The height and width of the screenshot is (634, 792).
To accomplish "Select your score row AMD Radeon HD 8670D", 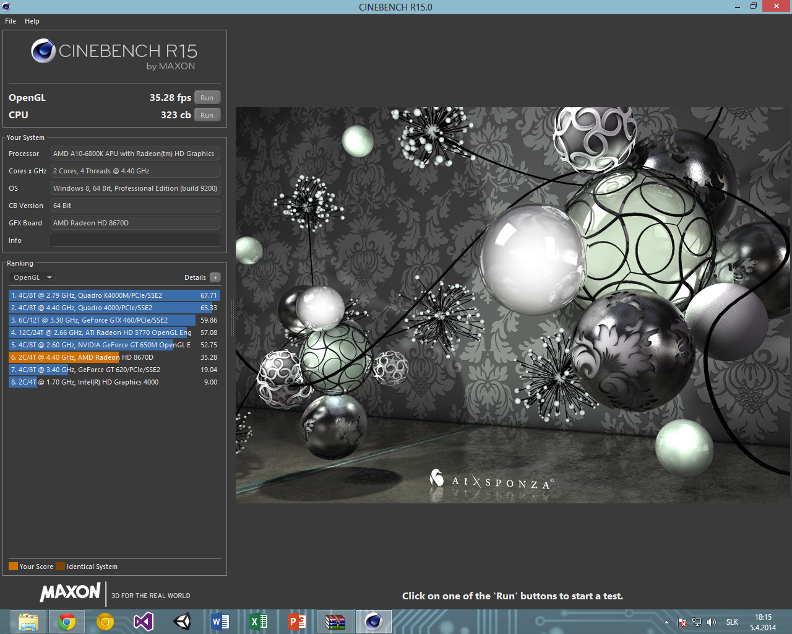I will (114, 357).
